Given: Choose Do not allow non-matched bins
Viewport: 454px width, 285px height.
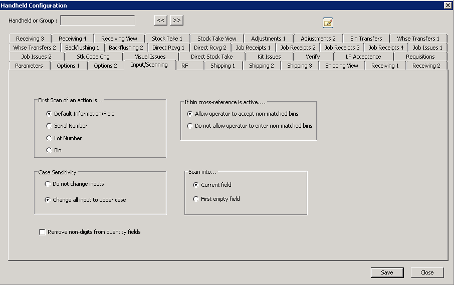Looking at the screenshot, I should click(x=190, y=126).
